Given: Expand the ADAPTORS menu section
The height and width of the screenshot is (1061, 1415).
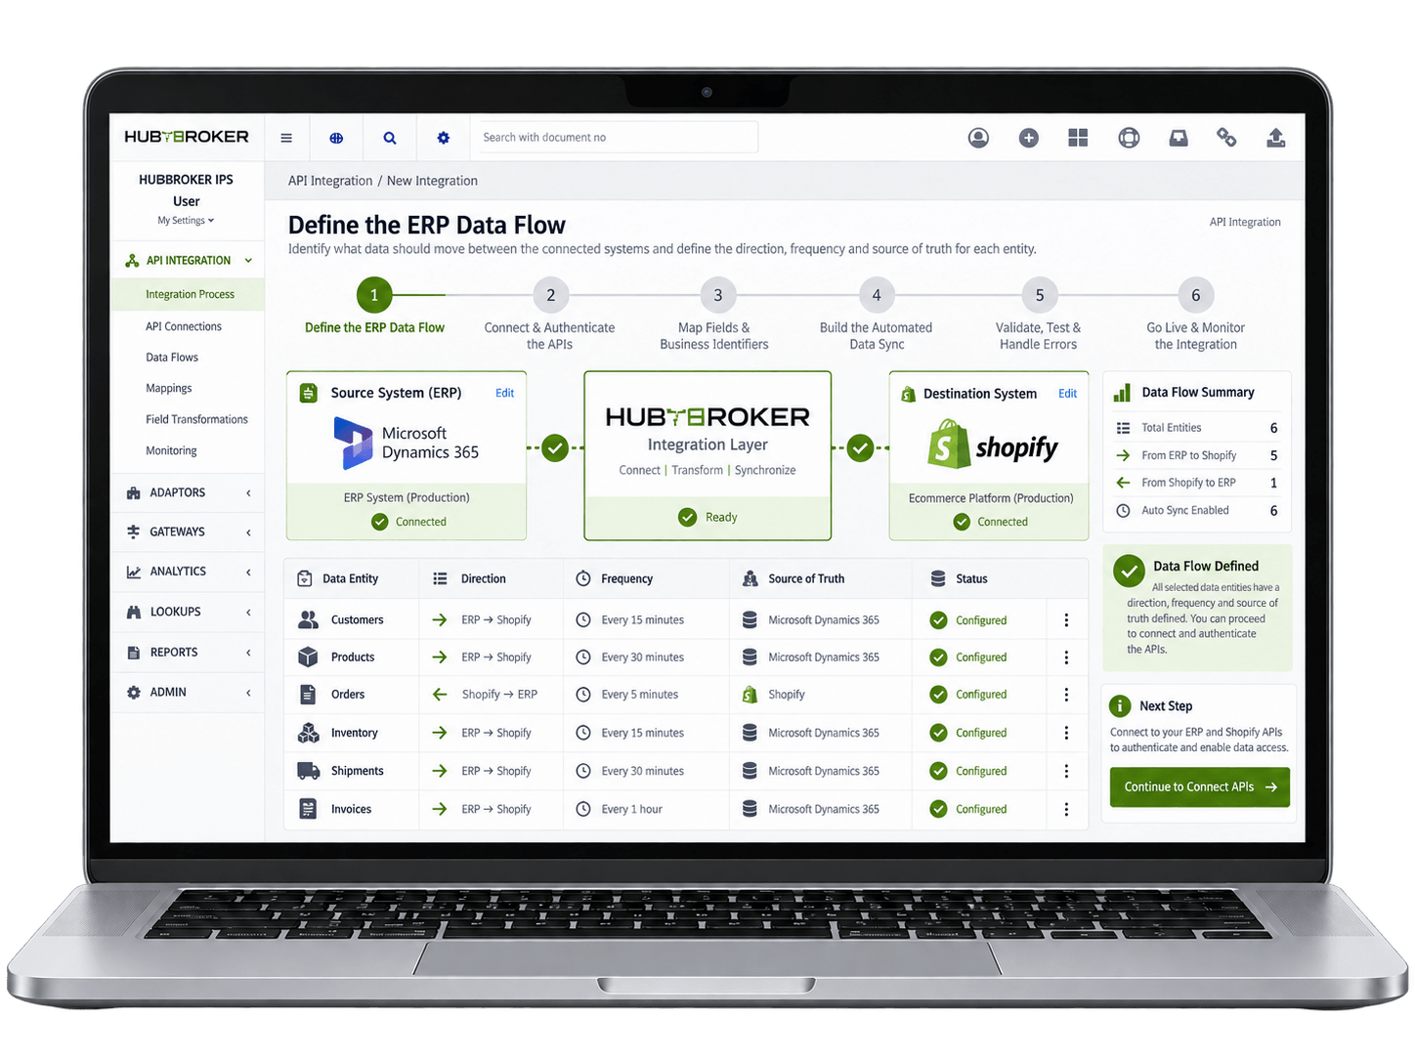Looking at the screenshot, I should tap(187, 492).
